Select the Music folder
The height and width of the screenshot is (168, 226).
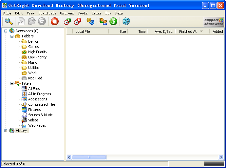coord(32,62)
